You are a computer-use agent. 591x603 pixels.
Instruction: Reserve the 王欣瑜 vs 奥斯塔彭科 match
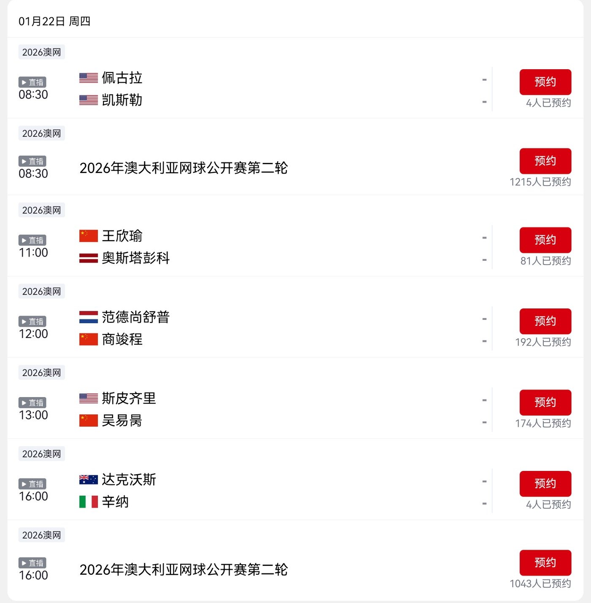[545, 240]
